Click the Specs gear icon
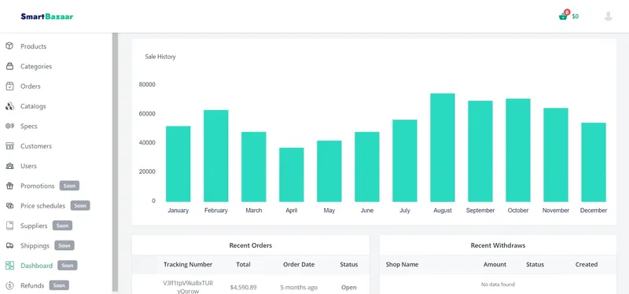The height and width of the screenshot is (294, 629). (9, 126)
